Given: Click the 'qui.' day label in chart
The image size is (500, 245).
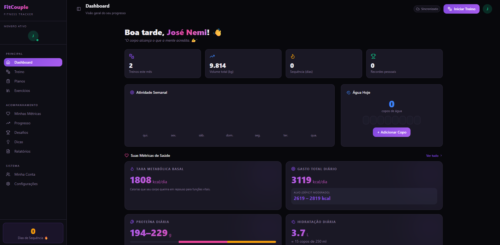Looking at the screenshot, I should pos(145,135).
